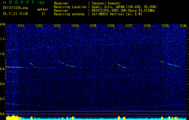Viewport: 189px width, 120px height.
Task: Click the 1.0 kHz axis label
Action: pyautogui.click(x=2, y=54)
